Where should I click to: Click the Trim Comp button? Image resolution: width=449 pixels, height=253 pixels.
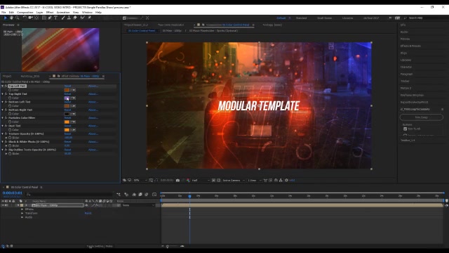tap(421, 117)
